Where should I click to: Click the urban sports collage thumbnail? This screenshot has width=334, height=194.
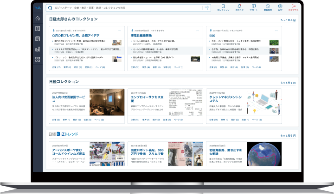(107, 154)
